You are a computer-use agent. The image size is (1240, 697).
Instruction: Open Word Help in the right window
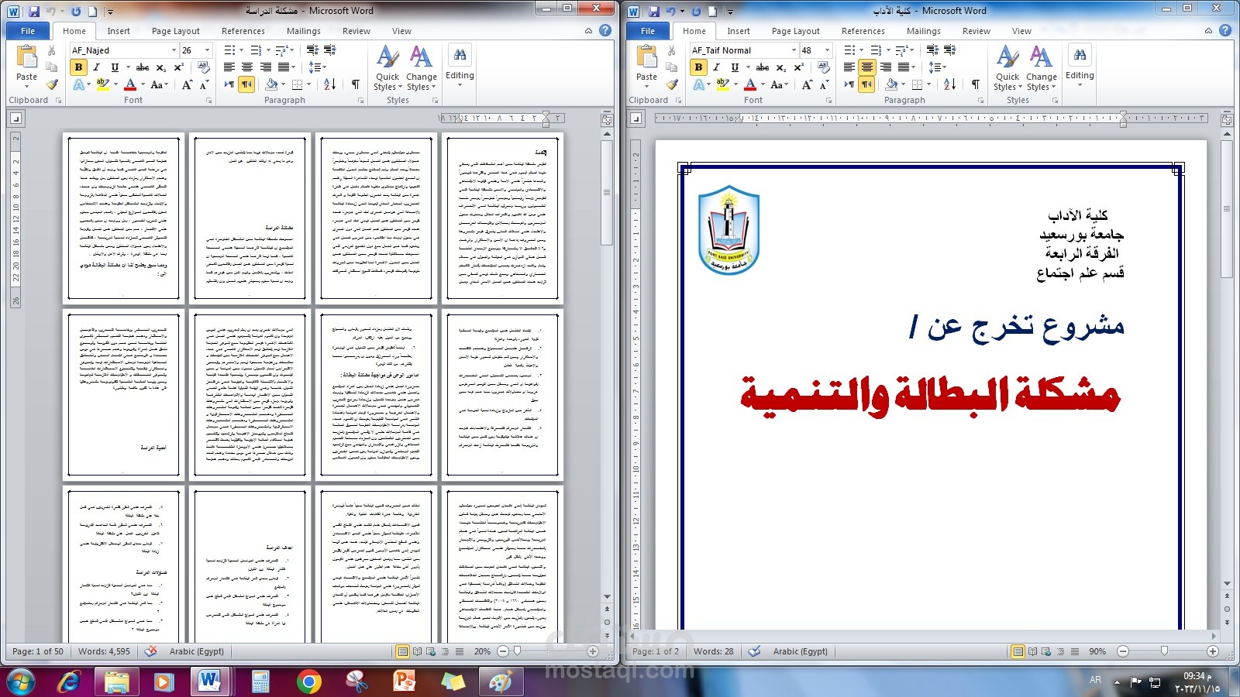point(1225,31)
